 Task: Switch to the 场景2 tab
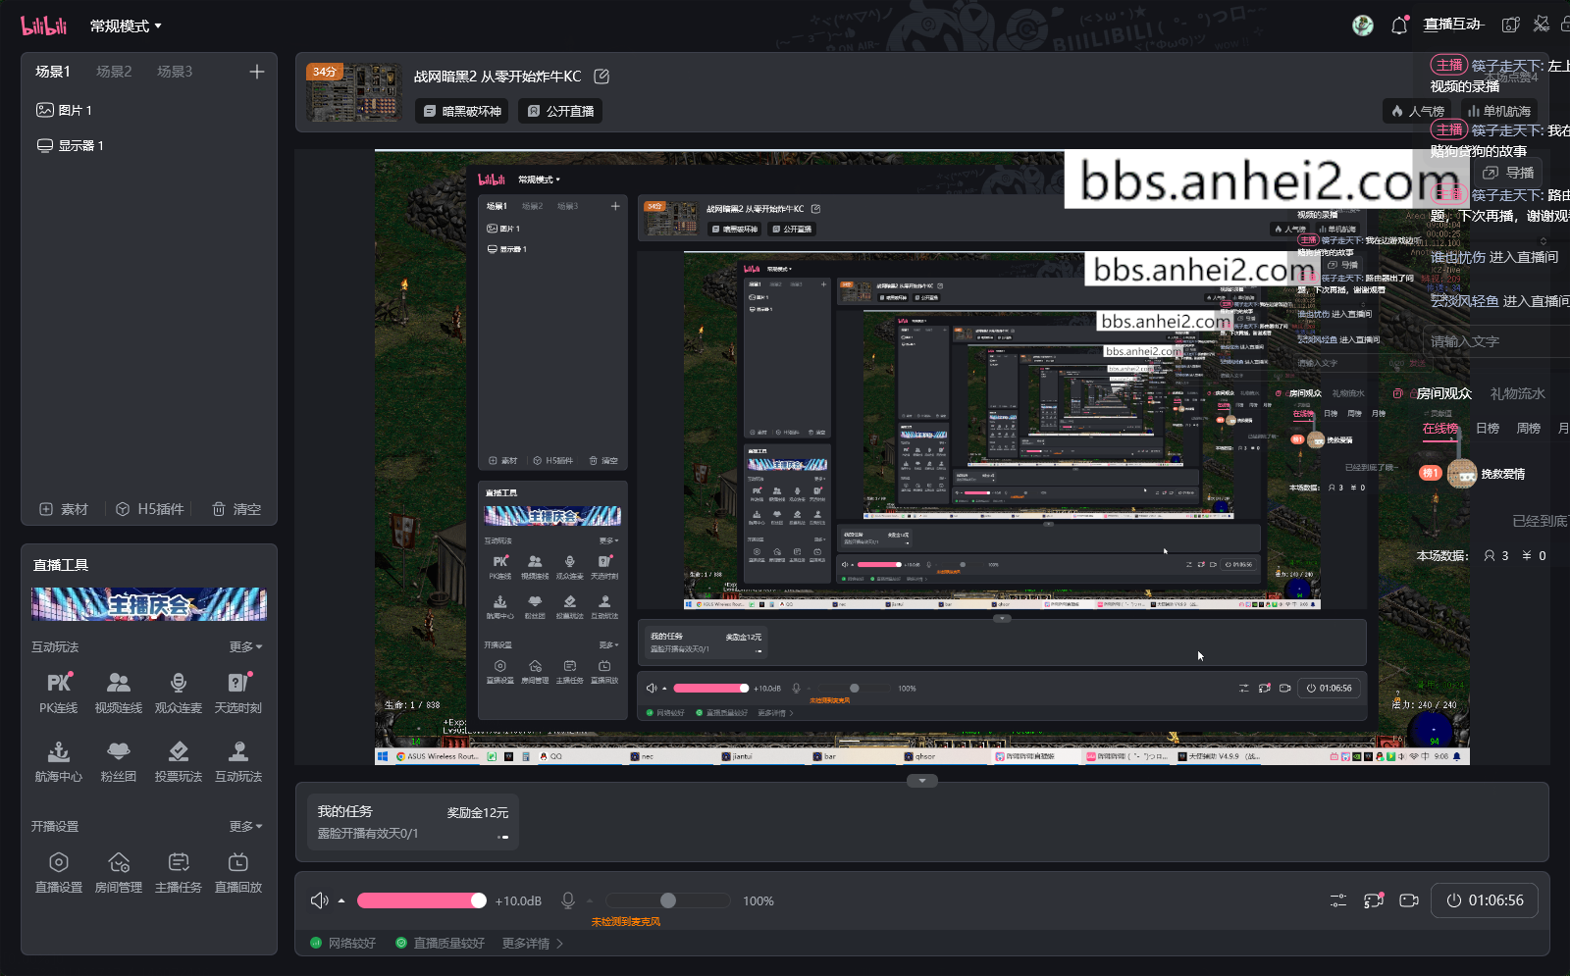(114, 72)
